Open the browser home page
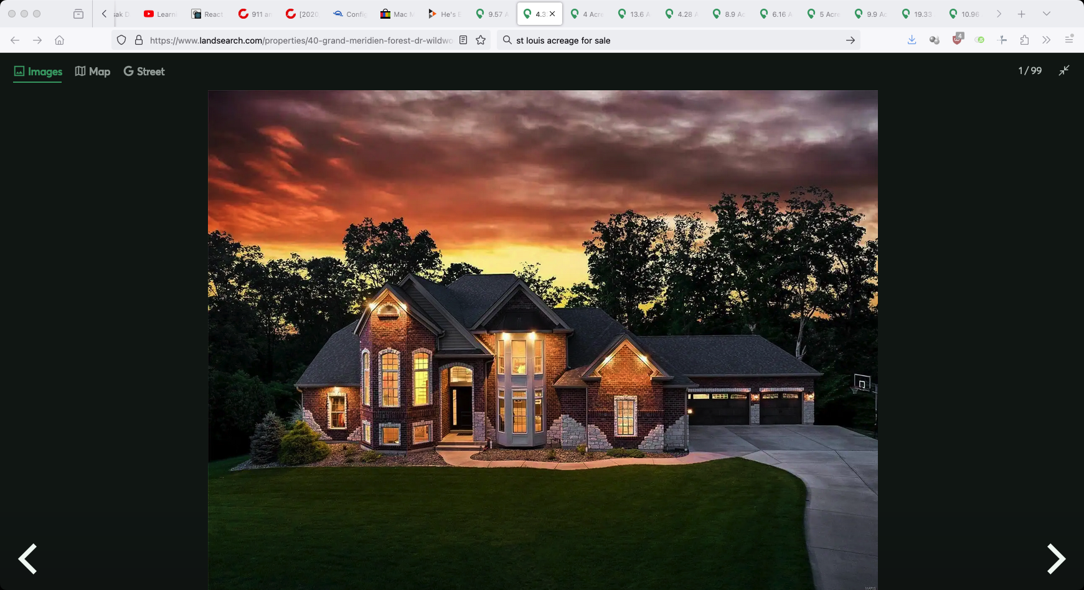 [60, 40]
